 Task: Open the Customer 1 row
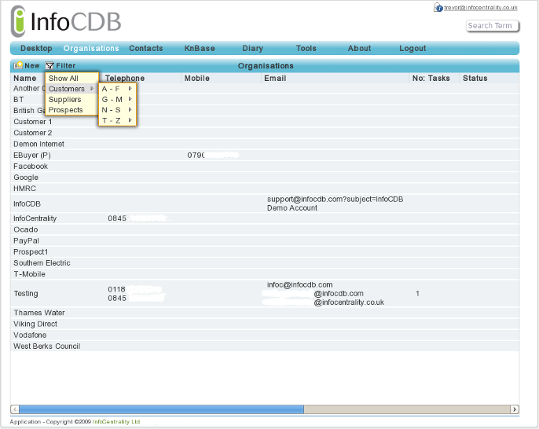(x=265, y=122)
